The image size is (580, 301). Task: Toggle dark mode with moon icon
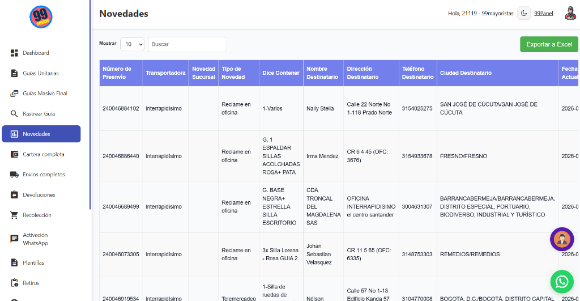524,13
